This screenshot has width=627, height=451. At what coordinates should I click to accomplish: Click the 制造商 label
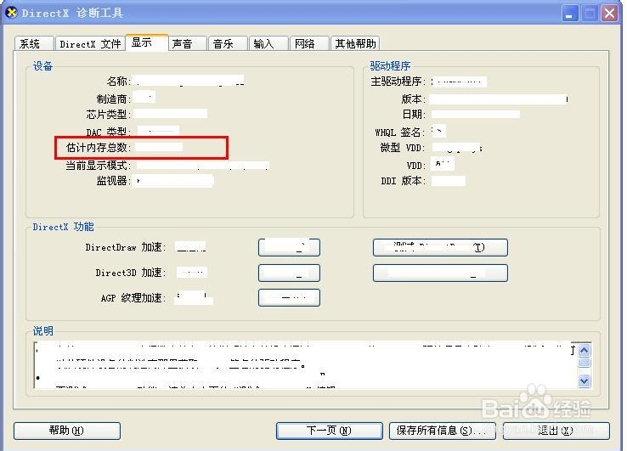pyautogui.click(x=114, y=99)
